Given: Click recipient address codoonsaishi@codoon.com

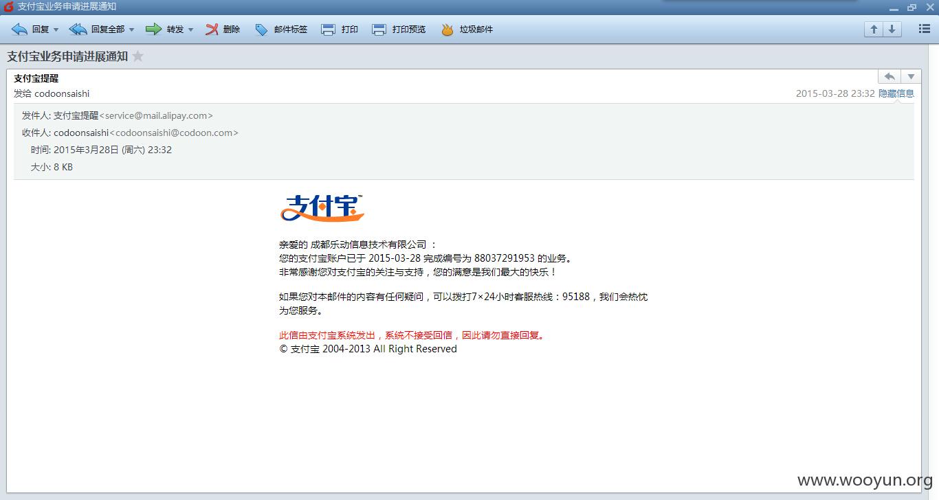Looking at the screenshot, I should [x=174, y=133].
